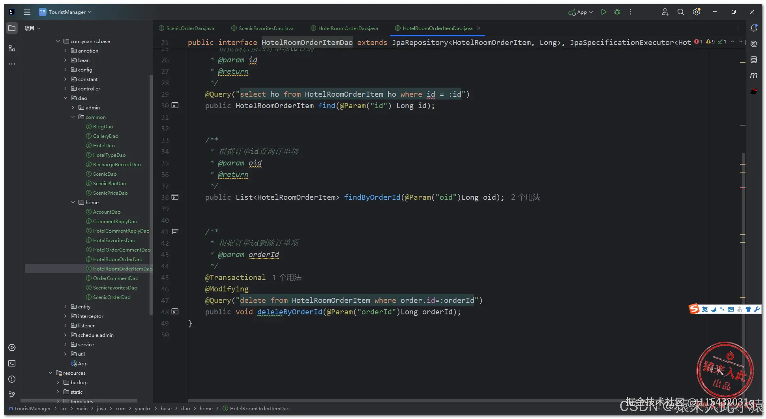
Task: Open more run actions menu
Action: [x=631, y=12]
